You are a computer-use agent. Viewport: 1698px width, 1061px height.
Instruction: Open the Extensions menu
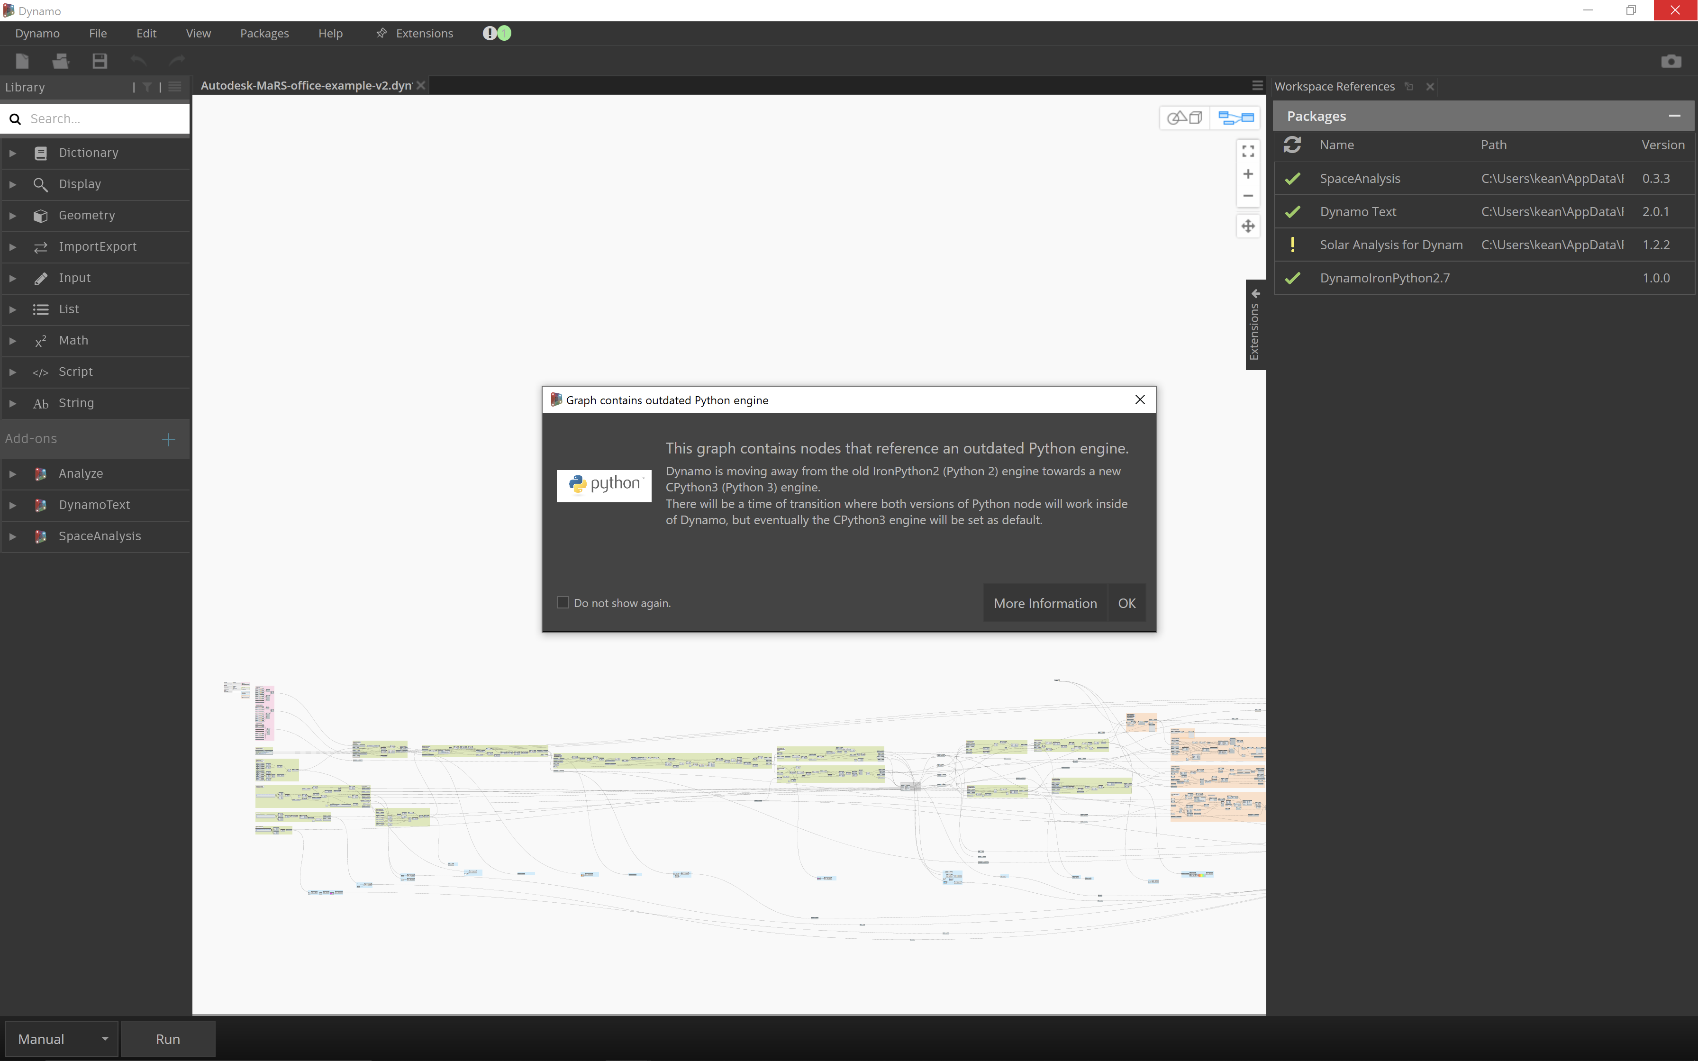pos(424,33)
